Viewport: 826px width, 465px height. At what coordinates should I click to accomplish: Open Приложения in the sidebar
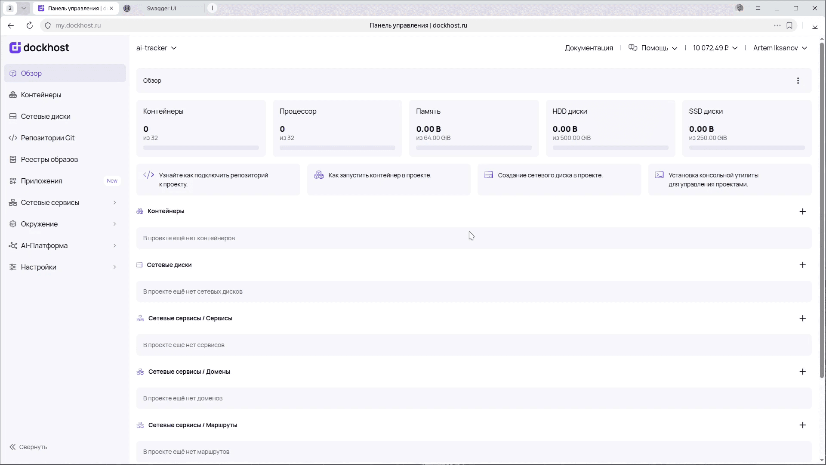[x=65, y=181]
